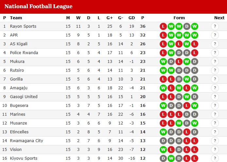
Task: Open AS Kigali's next match question mark
Action: pos(215,44)
